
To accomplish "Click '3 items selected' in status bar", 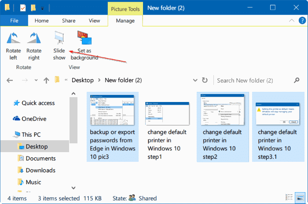I will coord(59,198).
